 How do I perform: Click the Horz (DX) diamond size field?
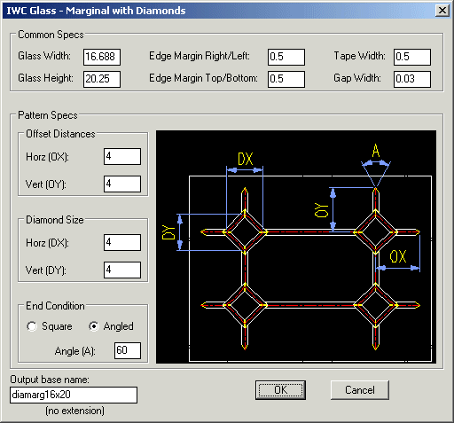122,242
